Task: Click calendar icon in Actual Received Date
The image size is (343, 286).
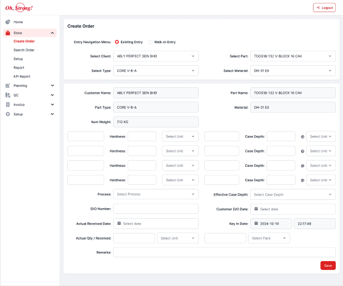Action: [x=119, y=223]
